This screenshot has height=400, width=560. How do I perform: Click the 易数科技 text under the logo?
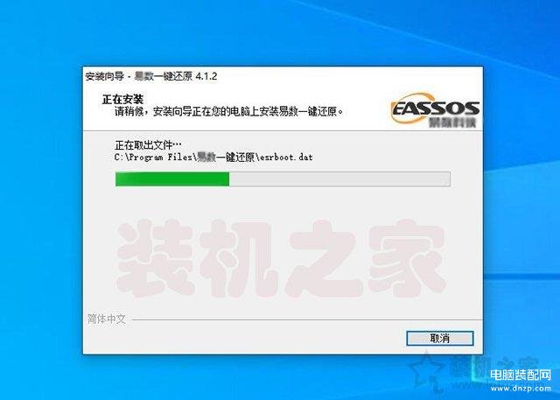[451, 123]
